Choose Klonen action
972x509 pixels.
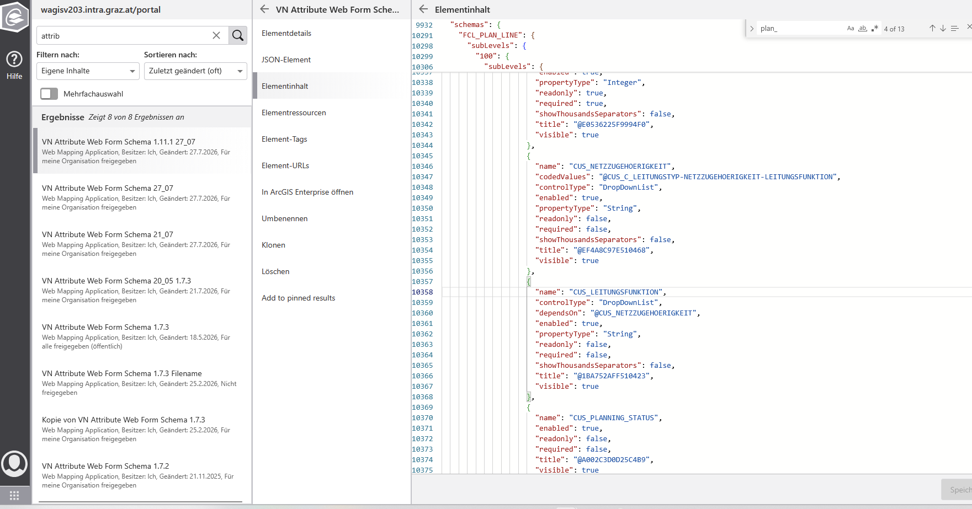tap(273, 245)
